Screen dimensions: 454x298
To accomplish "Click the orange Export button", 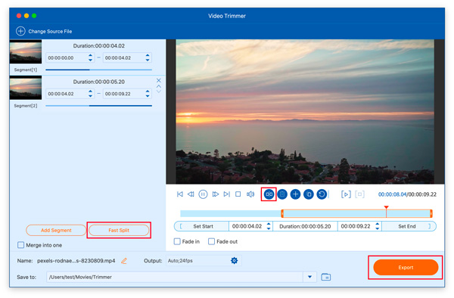I will (x=406, y=267).
